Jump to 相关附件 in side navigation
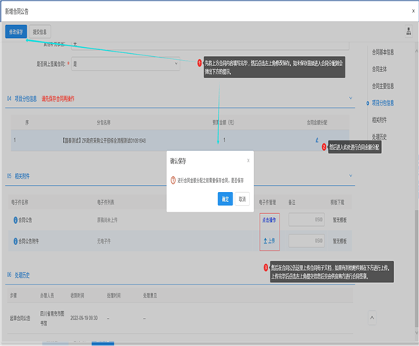Screen dimensions: 419x346 click(x=379, y=120)
